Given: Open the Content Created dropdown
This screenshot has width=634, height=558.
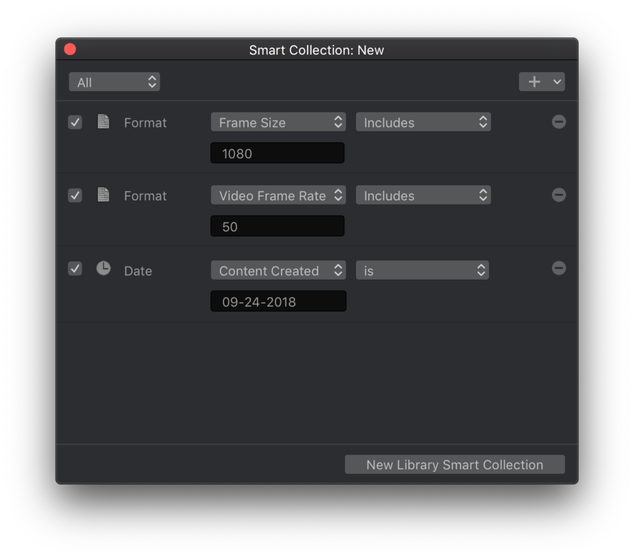Looking at the screenshot, I should (278, 270).
